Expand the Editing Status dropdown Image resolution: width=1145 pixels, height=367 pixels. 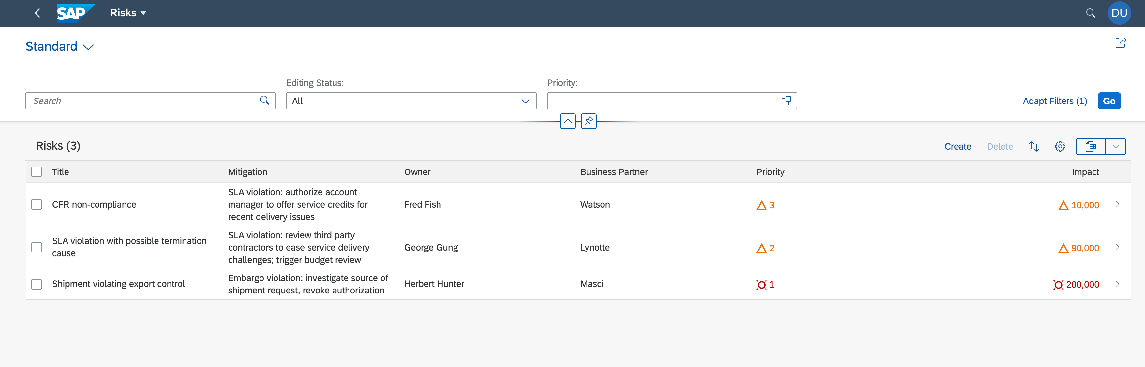[x=525, y=101]
